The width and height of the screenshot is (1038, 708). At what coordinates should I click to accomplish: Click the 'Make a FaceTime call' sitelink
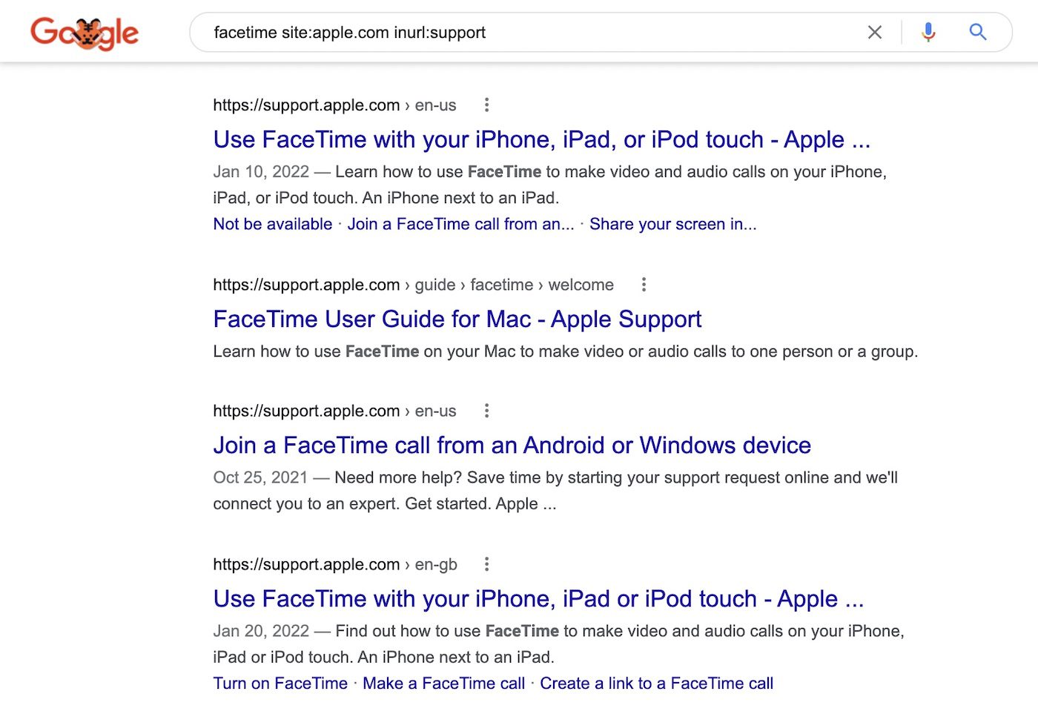point(443,684)
